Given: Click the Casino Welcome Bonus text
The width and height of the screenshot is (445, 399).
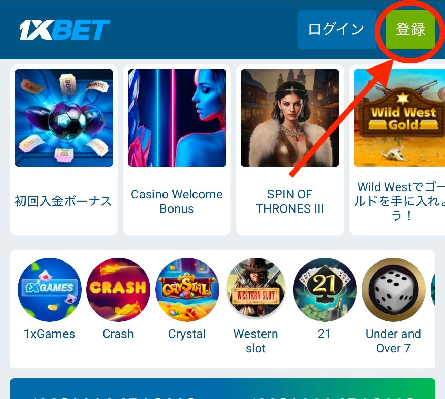Looking at the screenshot, I should pyautogui.click(x=177, y=202).
